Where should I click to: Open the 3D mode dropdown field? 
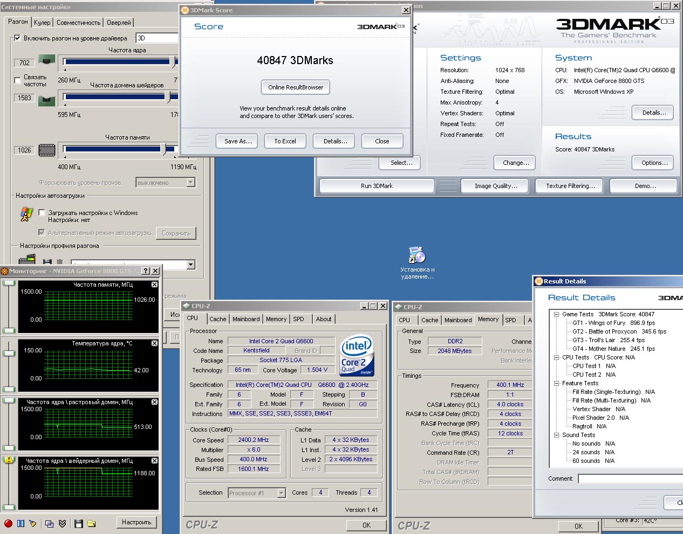157,38
